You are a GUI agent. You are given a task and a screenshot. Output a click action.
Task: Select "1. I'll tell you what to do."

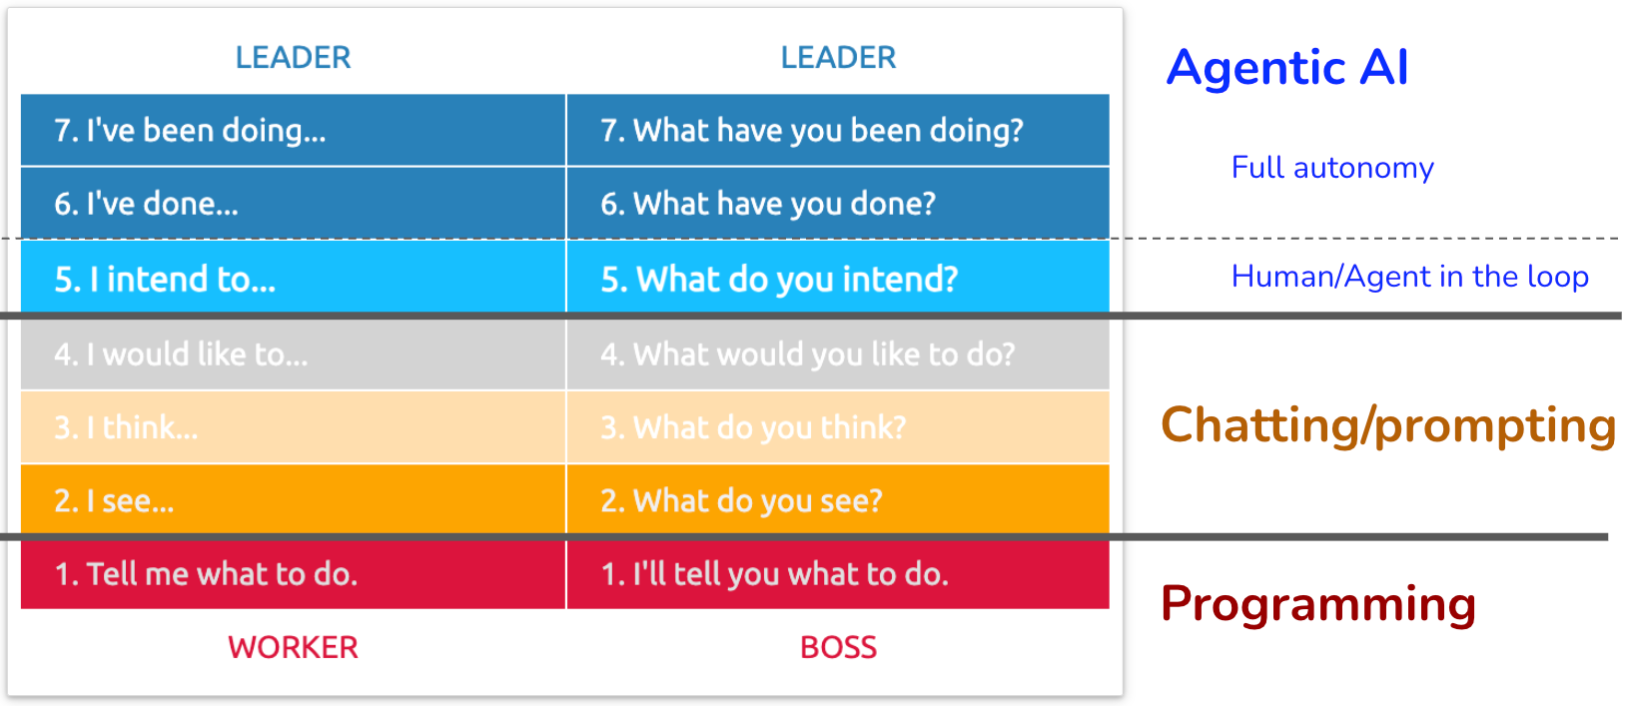[x=838, y=574]
